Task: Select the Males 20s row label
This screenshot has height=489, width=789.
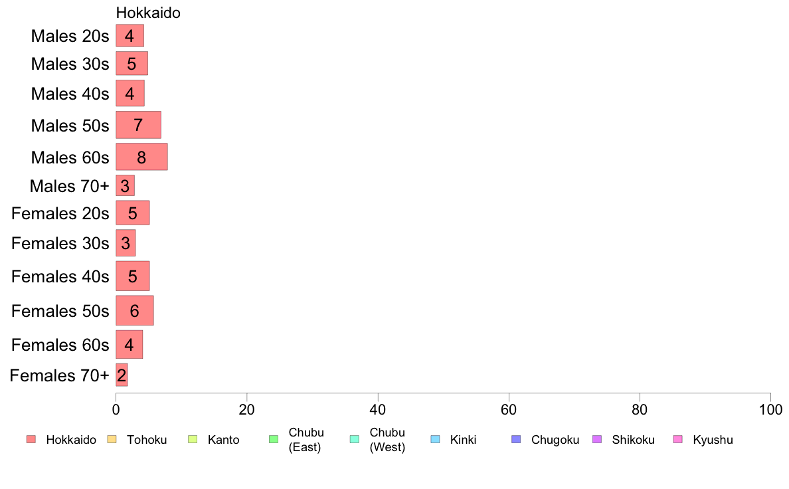Action: pos(70,36)
